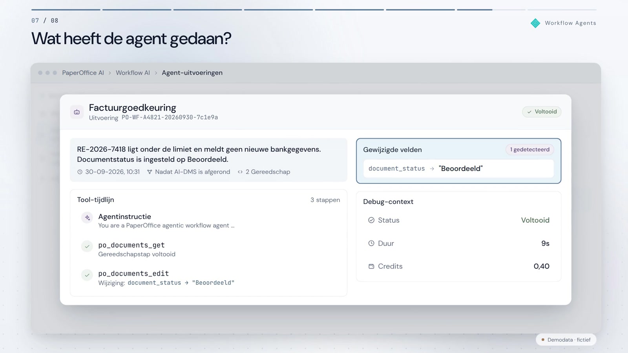Click the clock icon beside Duur
Viewport: 628px width, 353px height.
click(x=371, y=243)
